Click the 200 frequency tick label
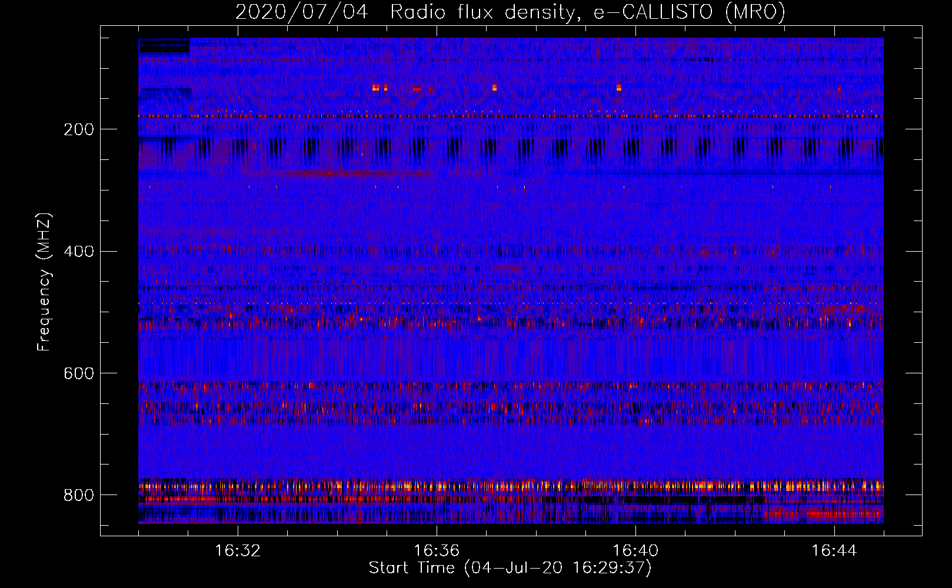 pos(79,129)
